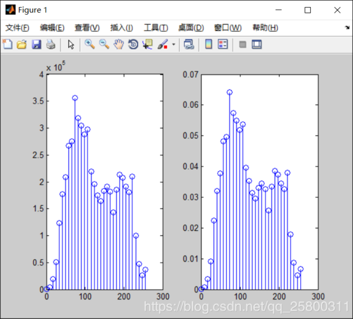This screenshot has height=319, width=353.
Task: Select the Brush data tool
Action: pyautogui.click(x=162, y=44)
